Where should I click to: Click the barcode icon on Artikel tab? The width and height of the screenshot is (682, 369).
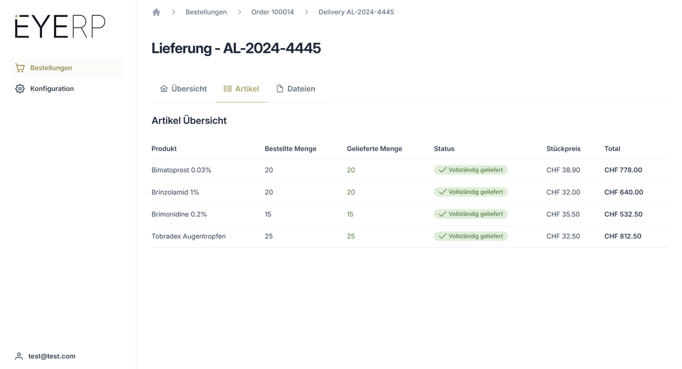coord(227,89)
